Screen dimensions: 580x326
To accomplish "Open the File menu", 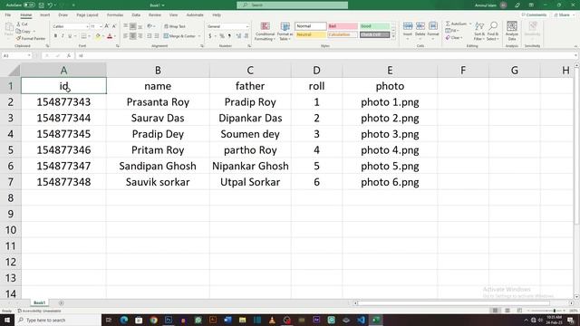I will click(8, 14).
